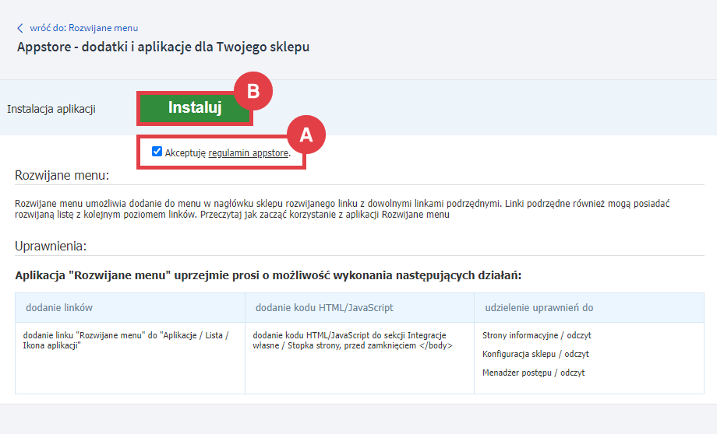Select the "dodanie linków" column header
Viewport: 717px width, 434px height.
(59, 307)
